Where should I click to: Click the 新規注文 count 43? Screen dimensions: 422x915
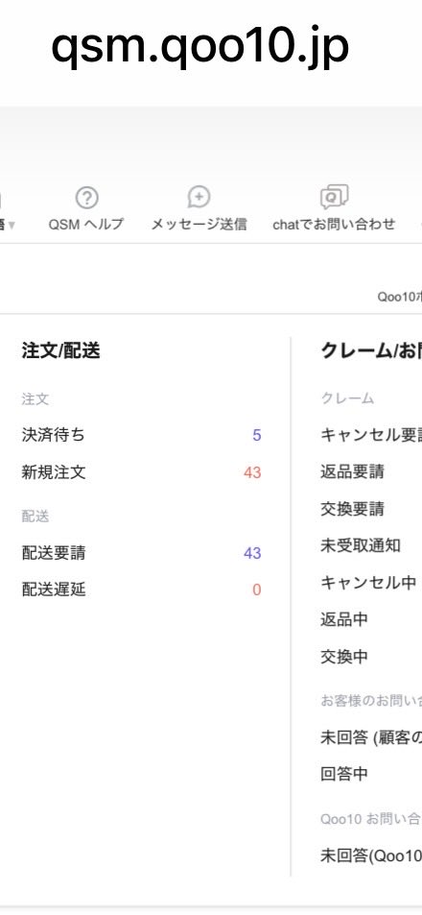[252, 472]
